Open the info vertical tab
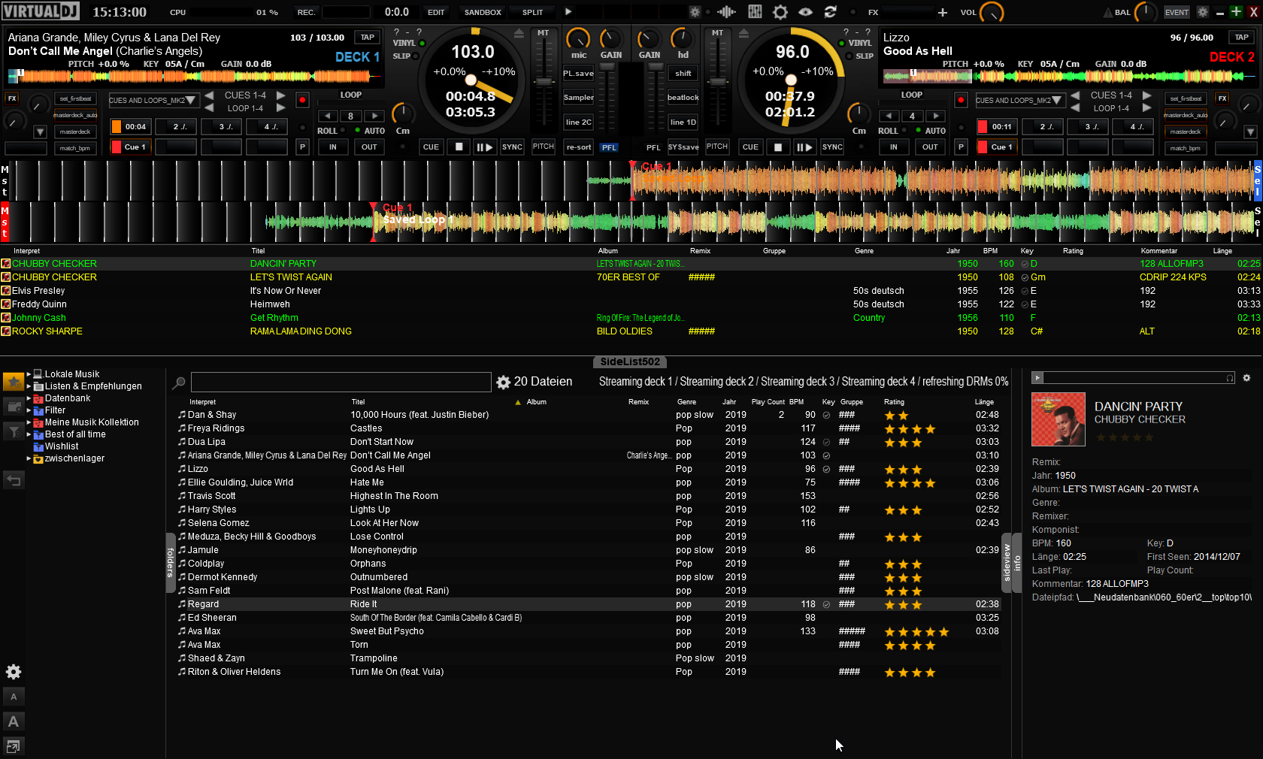The width and height of the screenshot is (1263, 759). click(1017, 563)
